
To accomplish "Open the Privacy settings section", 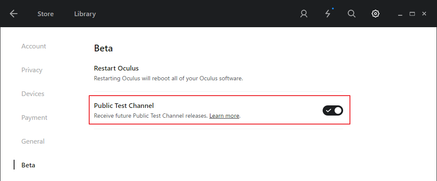I will pos(32,70).
